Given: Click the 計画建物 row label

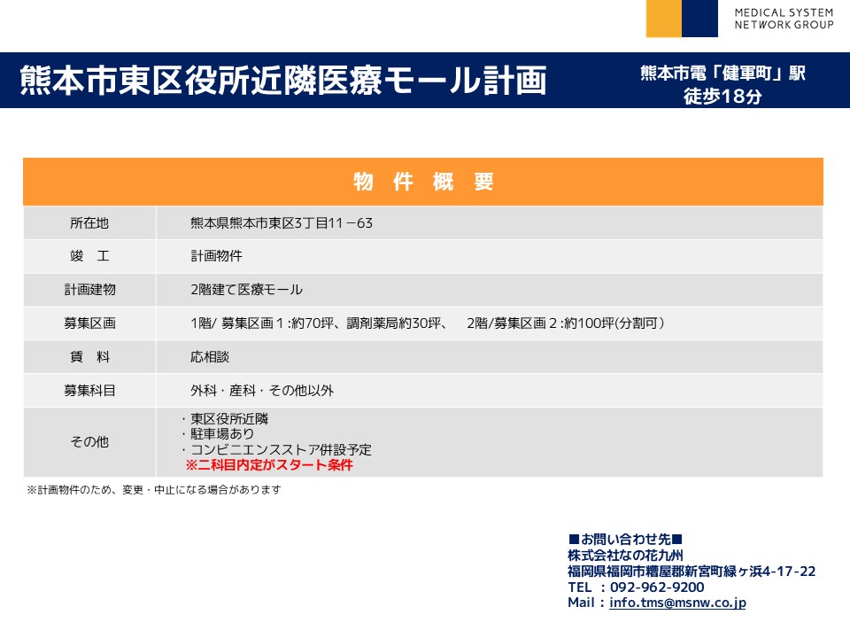Looking at the screenshot, I should [89, 290].
